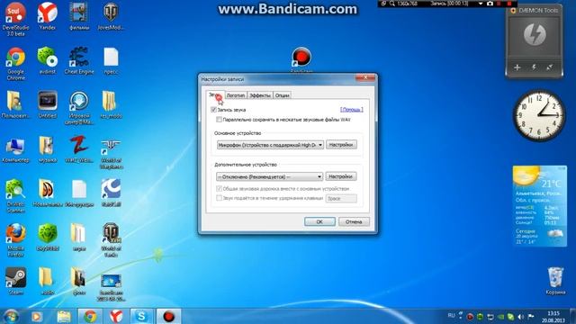Click the magnifier icon in Bandicam bar

tap(392, 4)
